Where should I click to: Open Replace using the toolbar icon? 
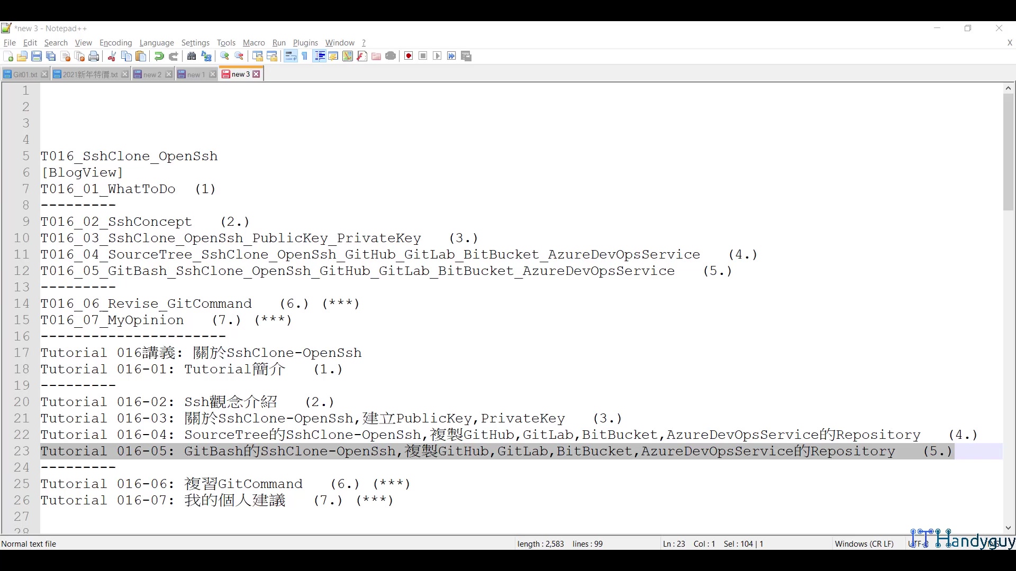(207, 56)
